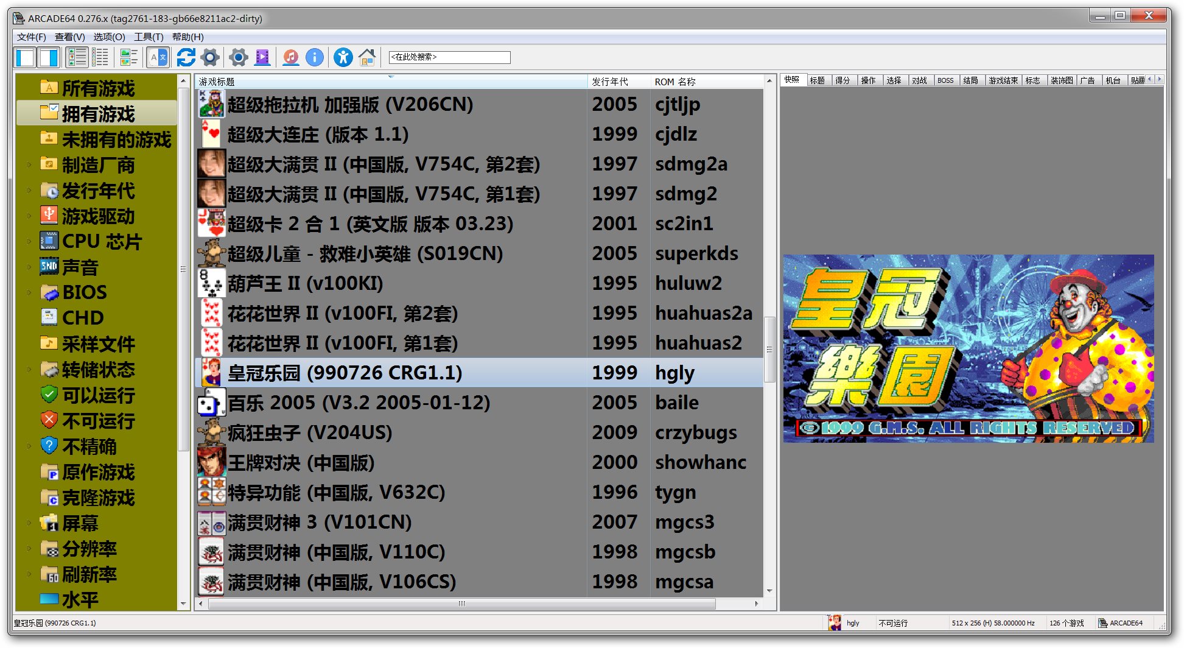Screen dimensions: 1184x648
Task: Click the game list vertical scrollbar thumb
Action: click(769, 349)
